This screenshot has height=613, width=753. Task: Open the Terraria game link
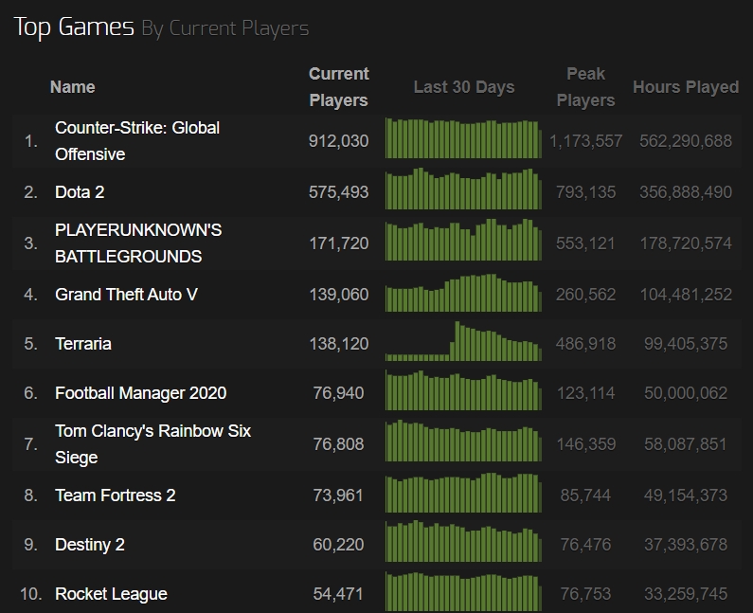pyautogui.click(x=83, y=344)
